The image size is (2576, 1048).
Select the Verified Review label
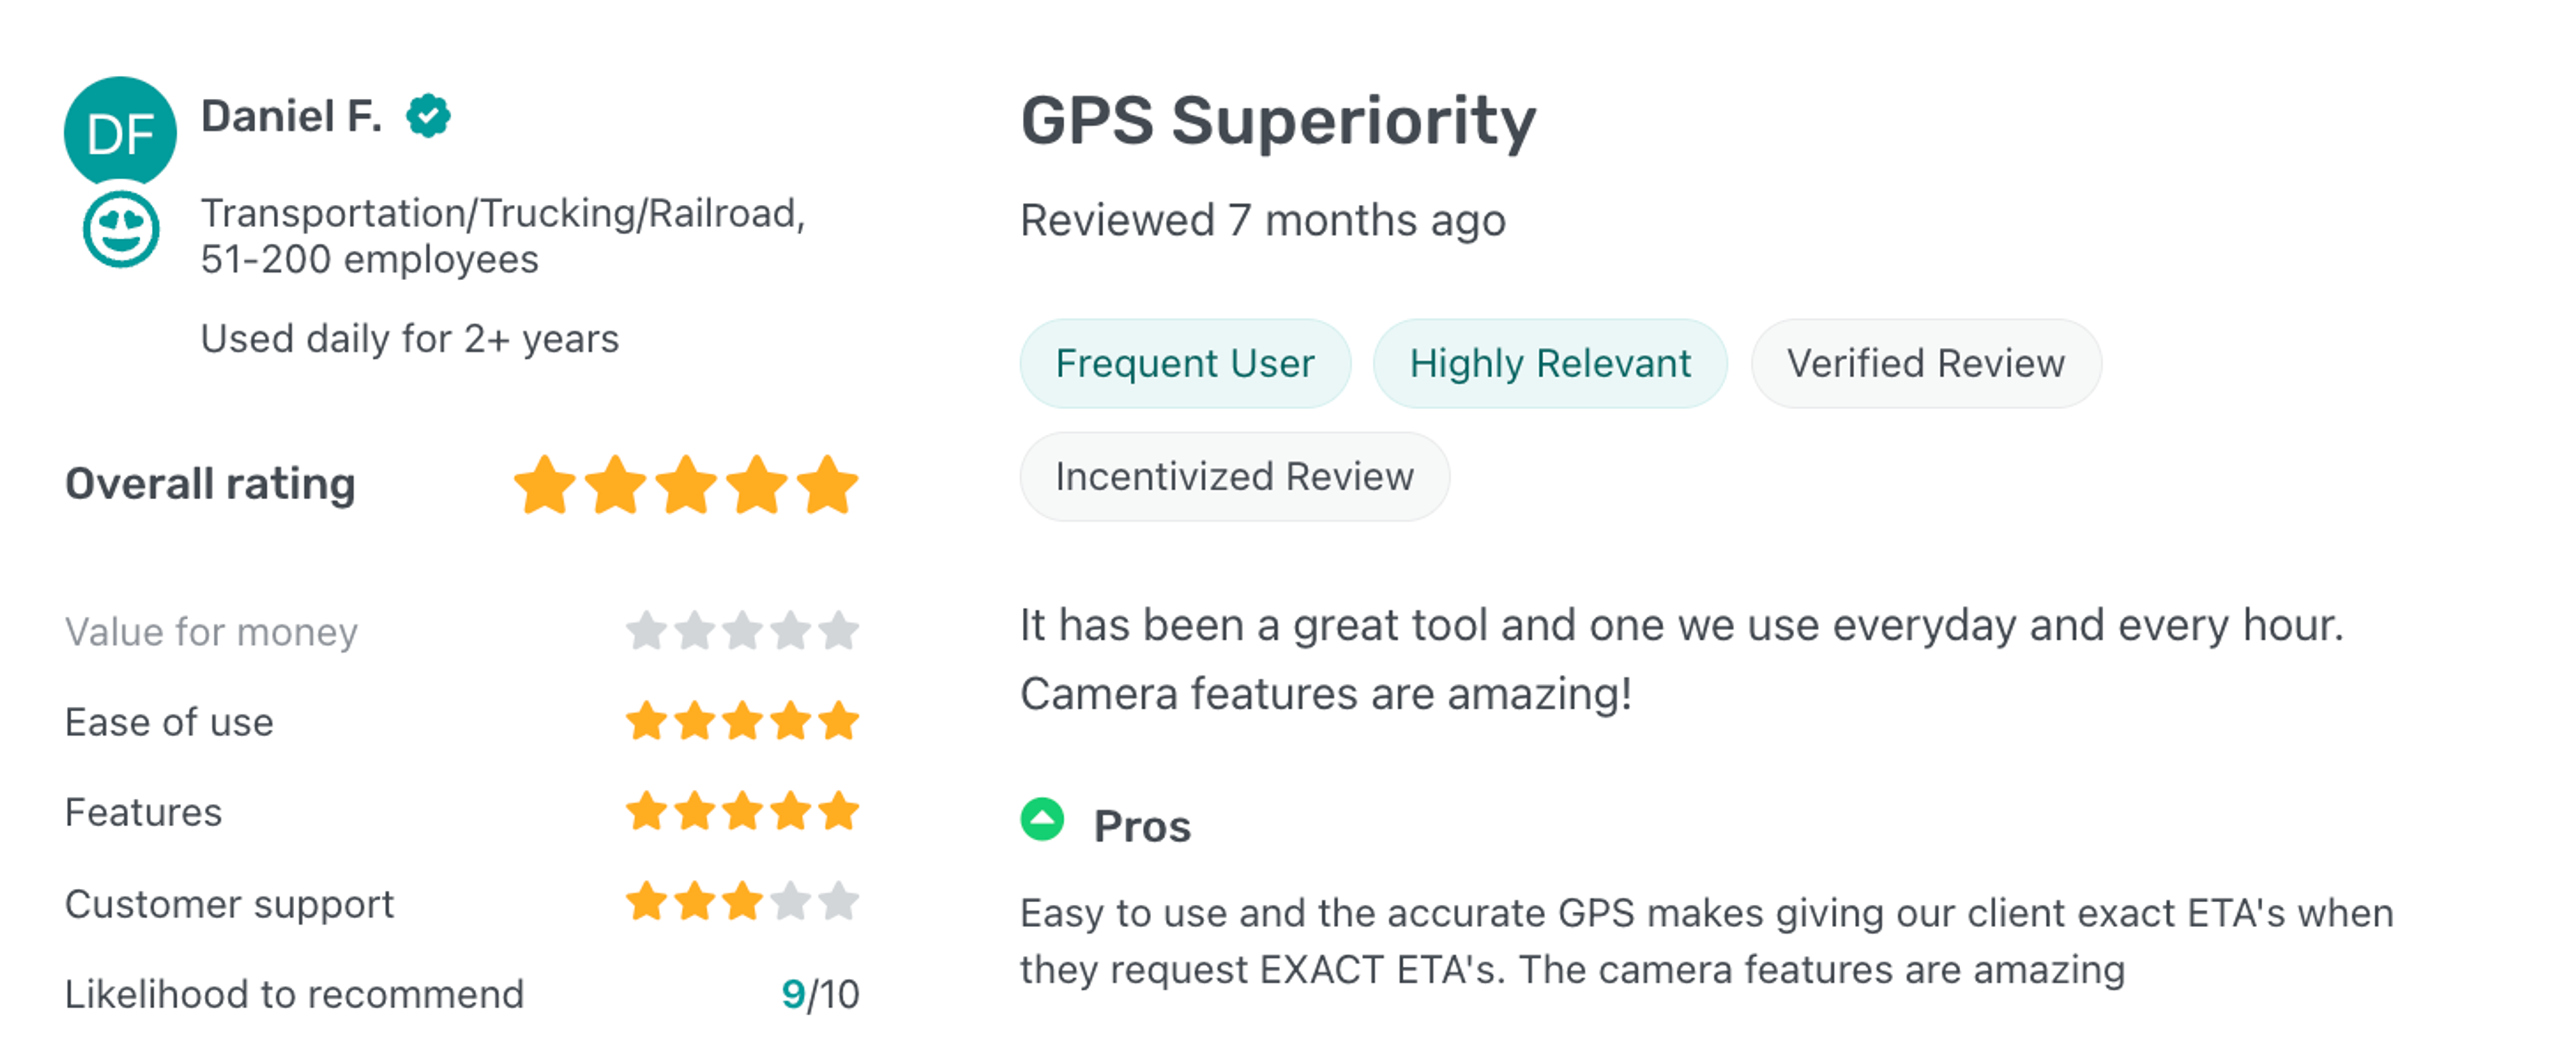point(1925,363)
